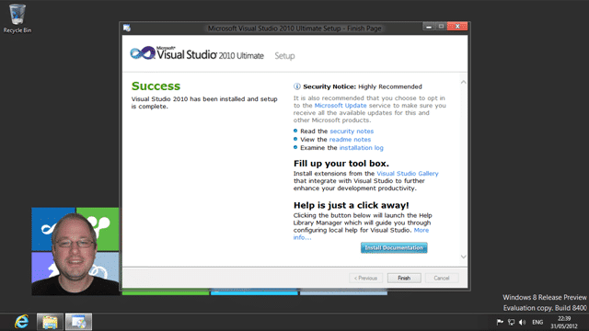Screen dimensions: 589x331
Task: Click the Security Notice info icon
Action: click(296, 86)
